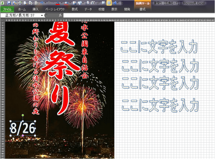Select first ここに文字を入力 WordArt
Screen dimensions: 215x159
(x=159, y=47)
